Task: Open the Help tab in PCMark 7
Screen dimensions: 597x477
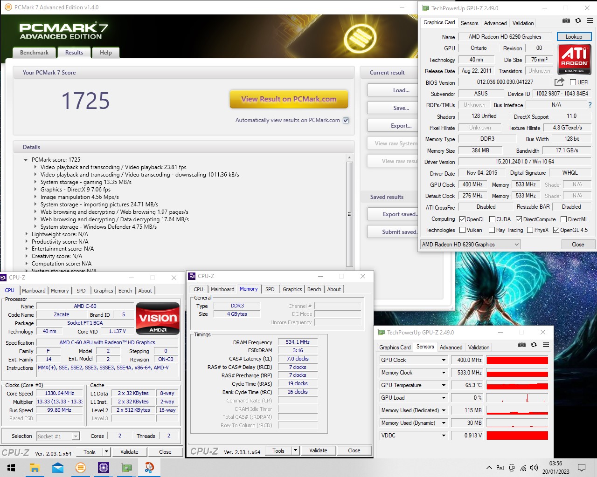Action: tap(106, 53)
